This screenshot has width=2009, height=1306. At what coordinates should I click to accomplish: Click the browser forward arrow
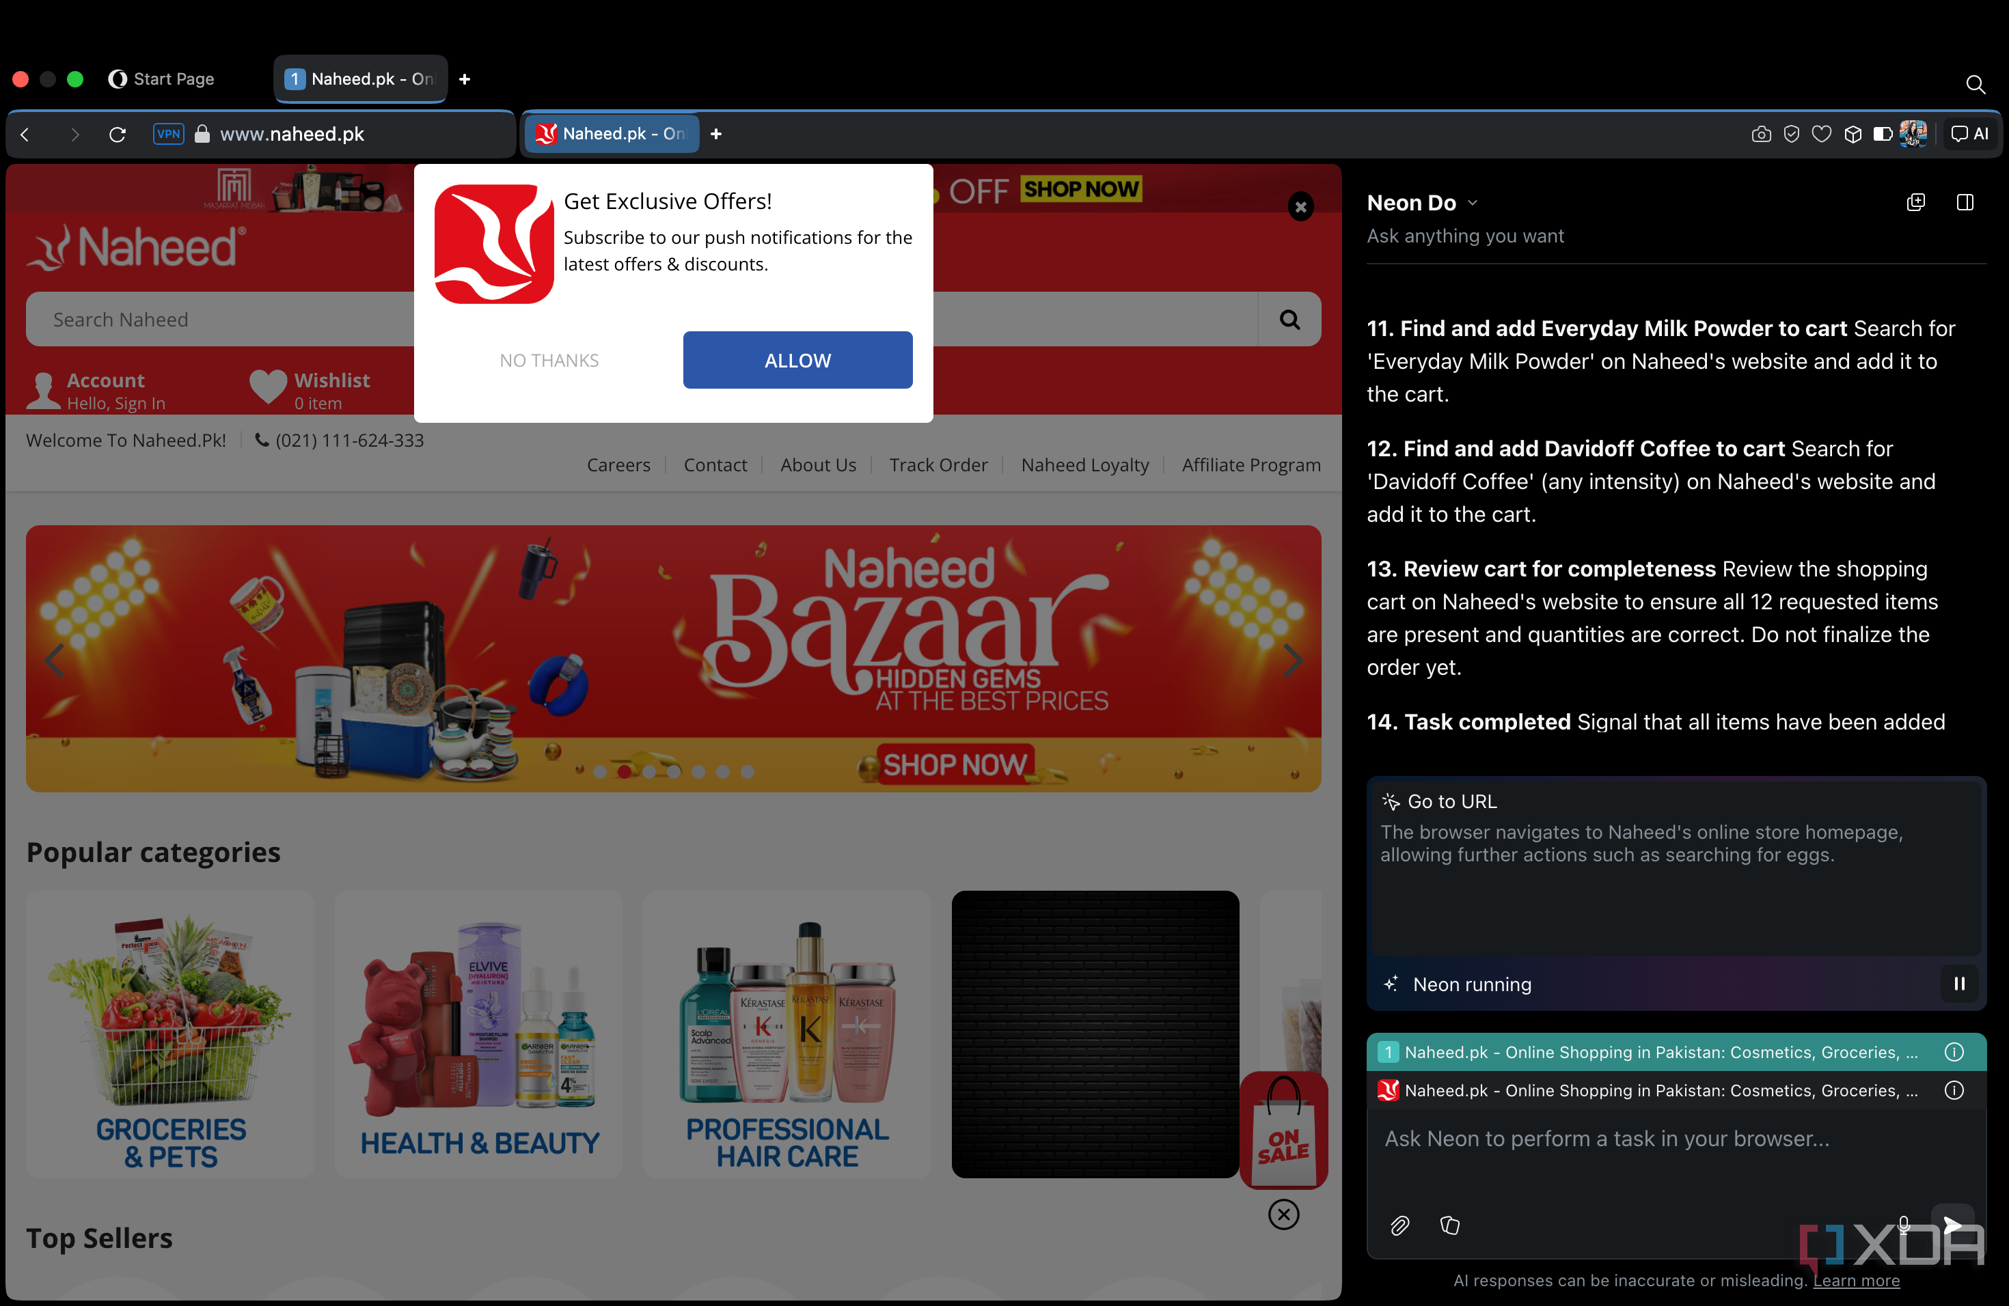[x=74, y=134]
